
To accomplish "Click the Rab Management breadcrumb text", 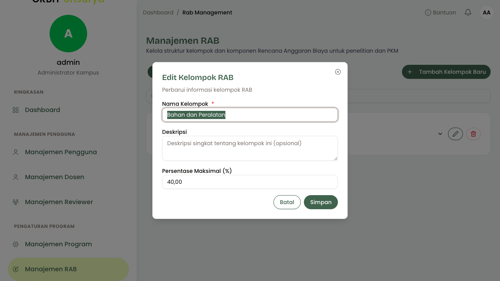I will (207, 12).
